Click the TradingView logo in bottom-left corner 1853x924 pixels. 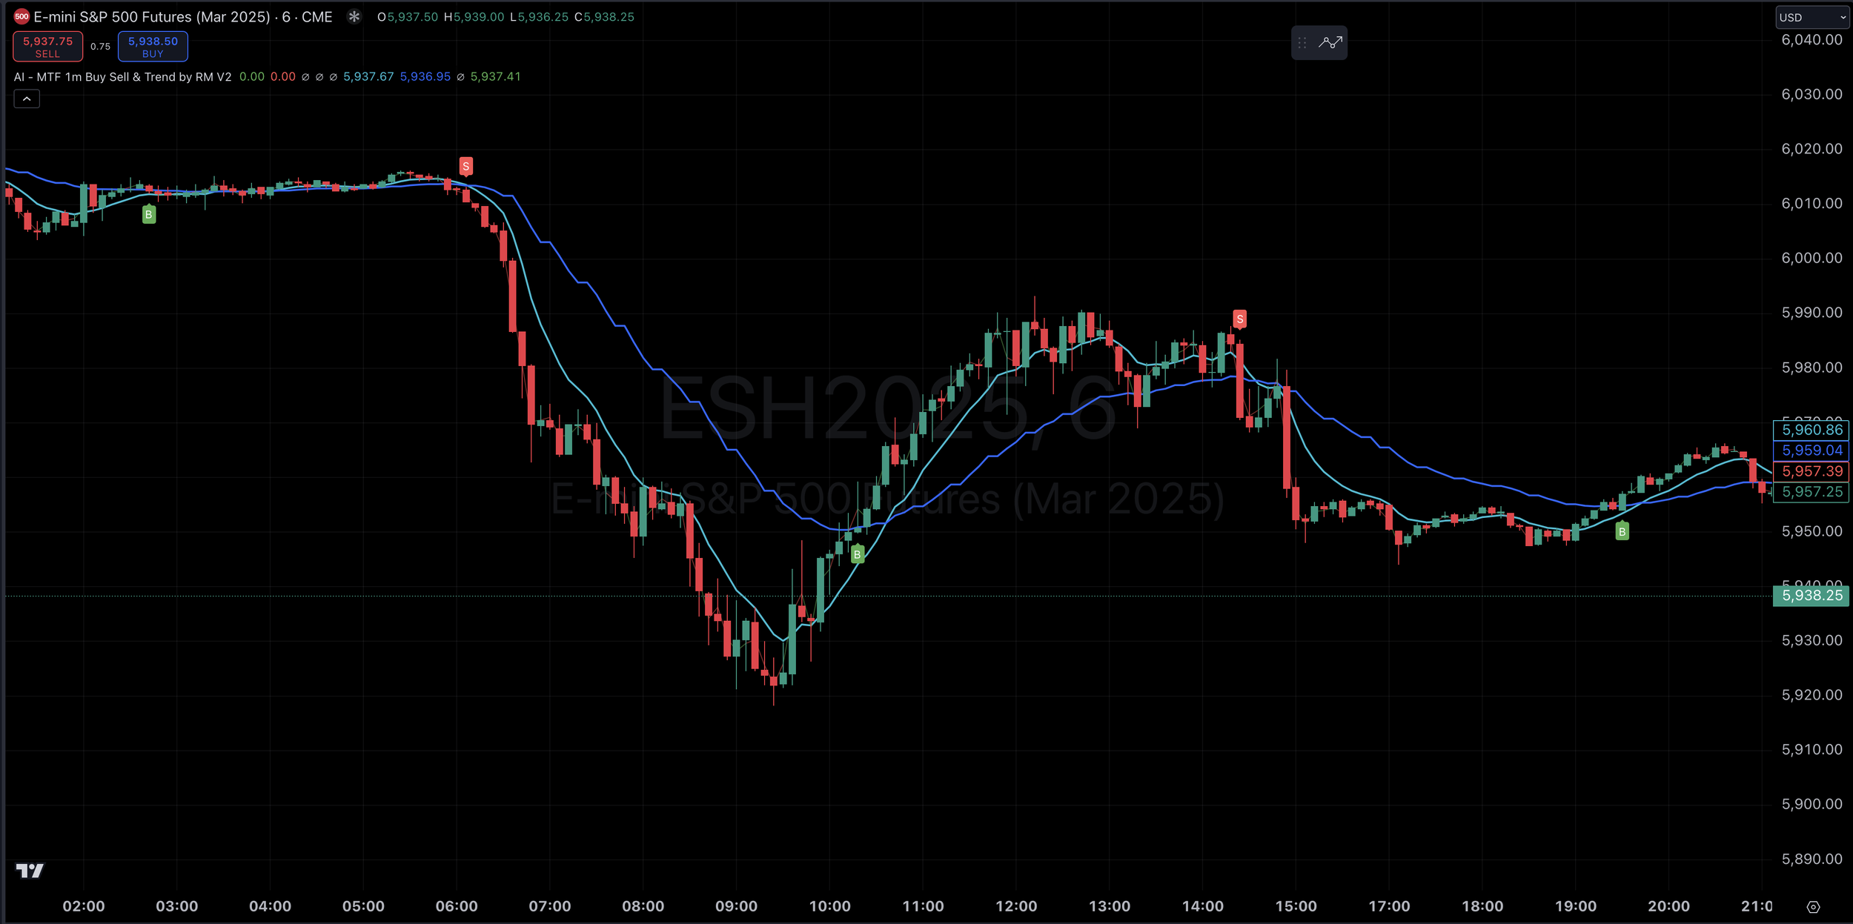(30, 871)
